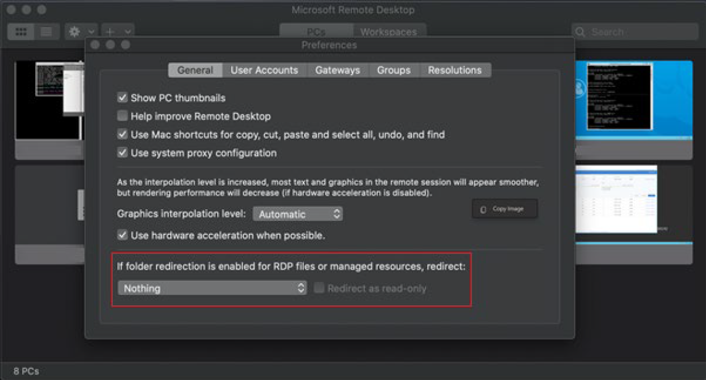Click the 8 PCs status text
The image size is (706, 380).
[x=26, y=371]
